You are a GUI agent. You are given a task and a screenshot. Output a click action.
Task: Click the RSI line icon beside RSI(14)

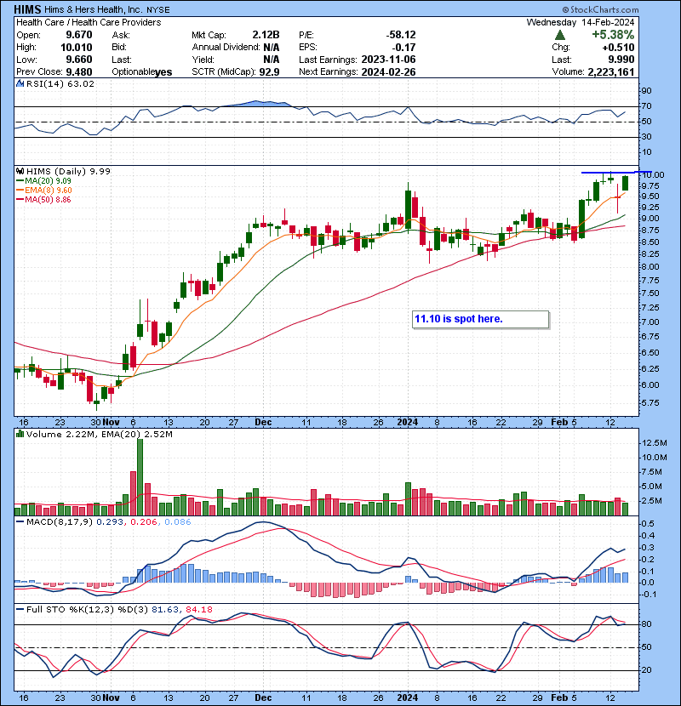pyautogui.click(x=20, y=83)
